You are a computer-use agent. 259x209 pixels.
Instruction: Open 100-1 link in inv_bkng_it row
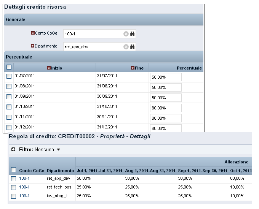pos(24,196)
